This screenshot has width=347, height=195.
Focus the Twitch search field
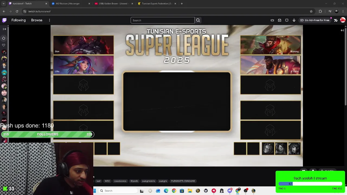tap(163, 20)
